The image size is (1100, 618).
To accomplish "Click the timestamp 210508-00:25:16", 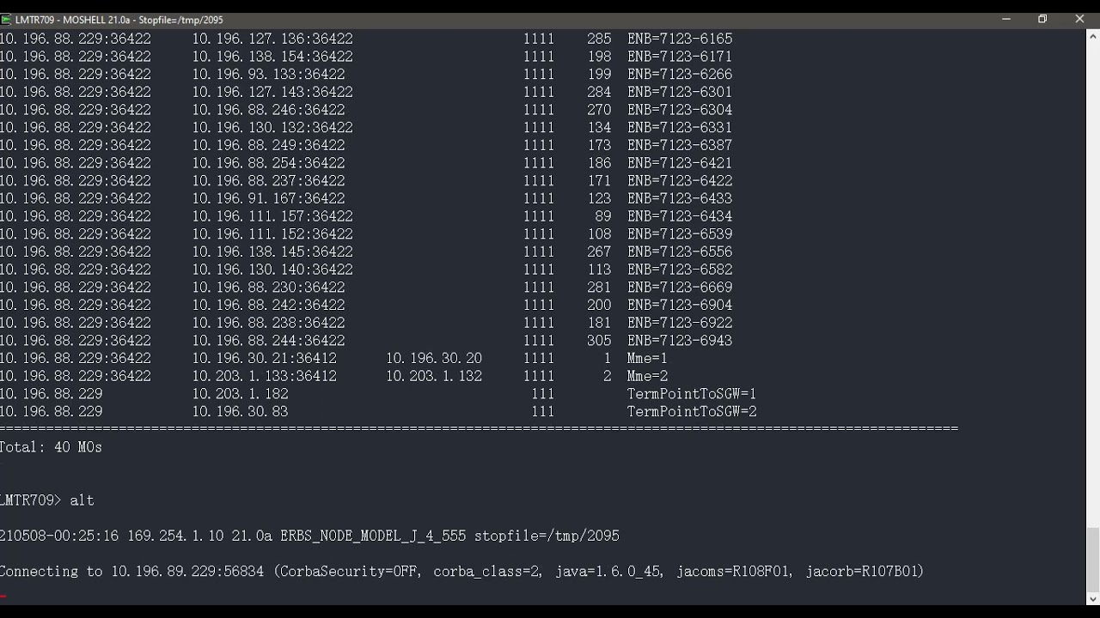I will (x=59, y=536).
